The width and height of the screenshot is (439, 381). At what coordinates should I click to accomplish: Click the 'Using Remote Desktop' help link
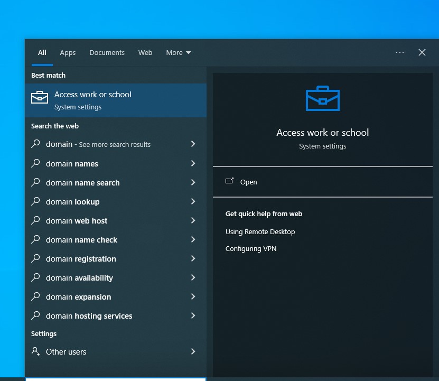(x=260, y=231)
